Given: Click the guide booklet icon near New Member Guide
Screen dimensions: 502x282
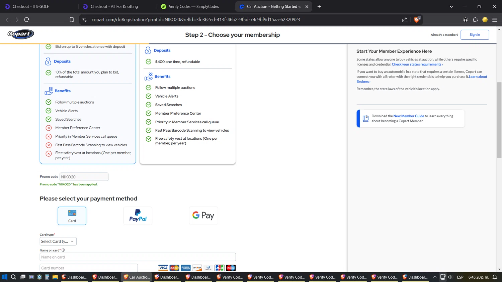Looking at the screenshot, I should click(x=365, y=118).
